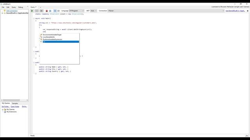Open the Language dropdown
Viewport: 250px width, 140px height.
[77, 10]
